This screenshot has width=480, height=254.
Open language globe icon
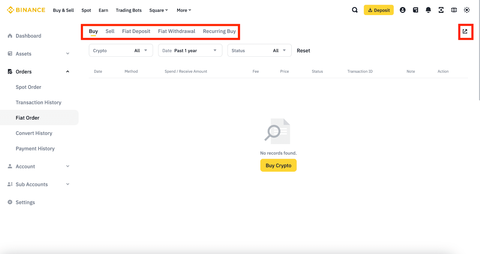click(x=454, y=10)
